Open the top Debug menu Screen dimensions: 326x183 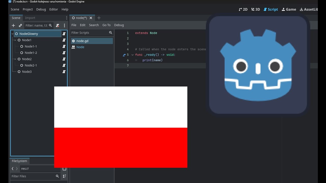(41, 9)
